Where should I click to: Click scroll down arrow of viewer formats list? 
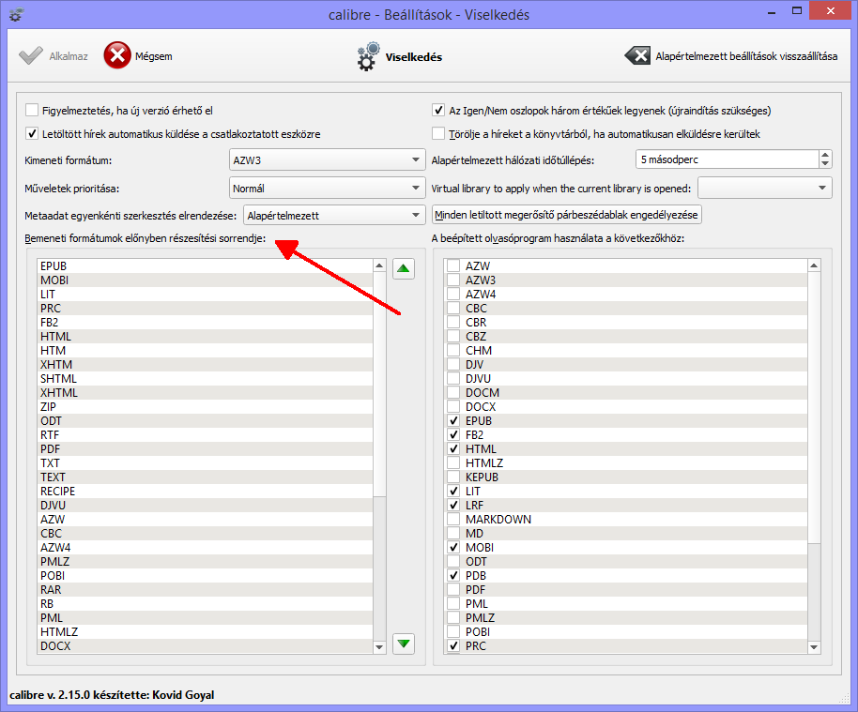click(x=814, y=647)
